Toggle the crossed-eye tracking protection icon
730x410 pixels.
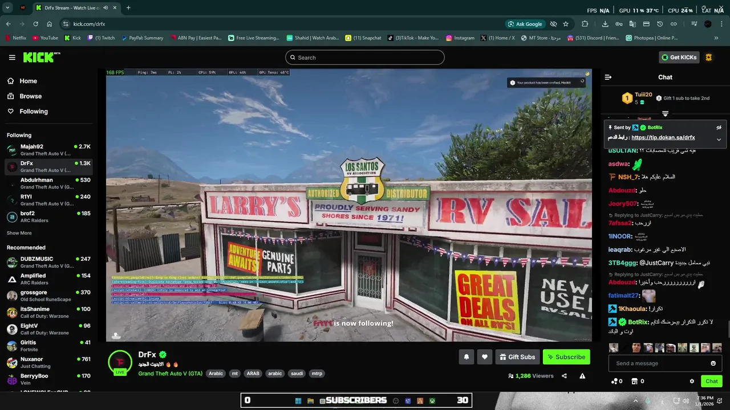pos(553,24)
